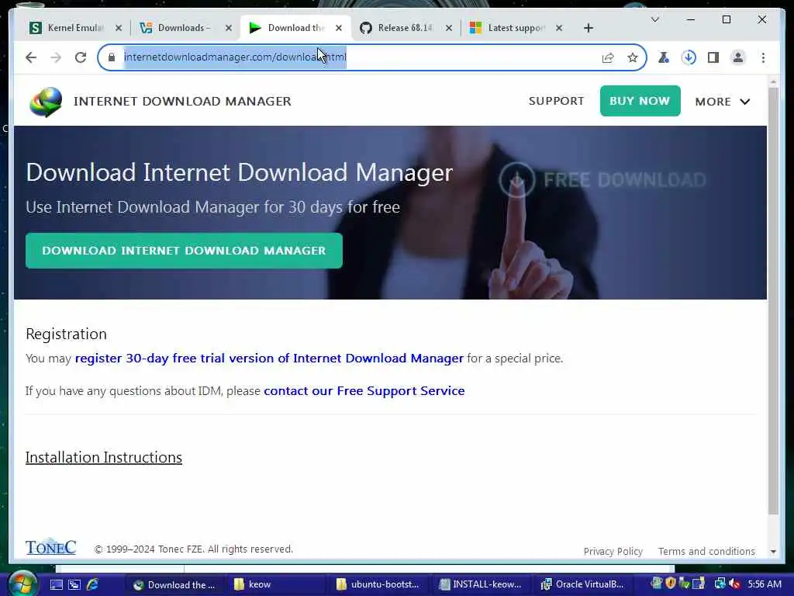View site information via the padlock icon
Viewport: 794px width, 596px height.
click(112, 57)
